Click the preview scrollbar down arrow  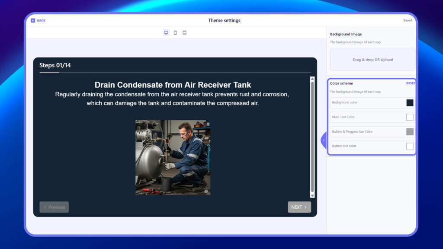[312, 196]
